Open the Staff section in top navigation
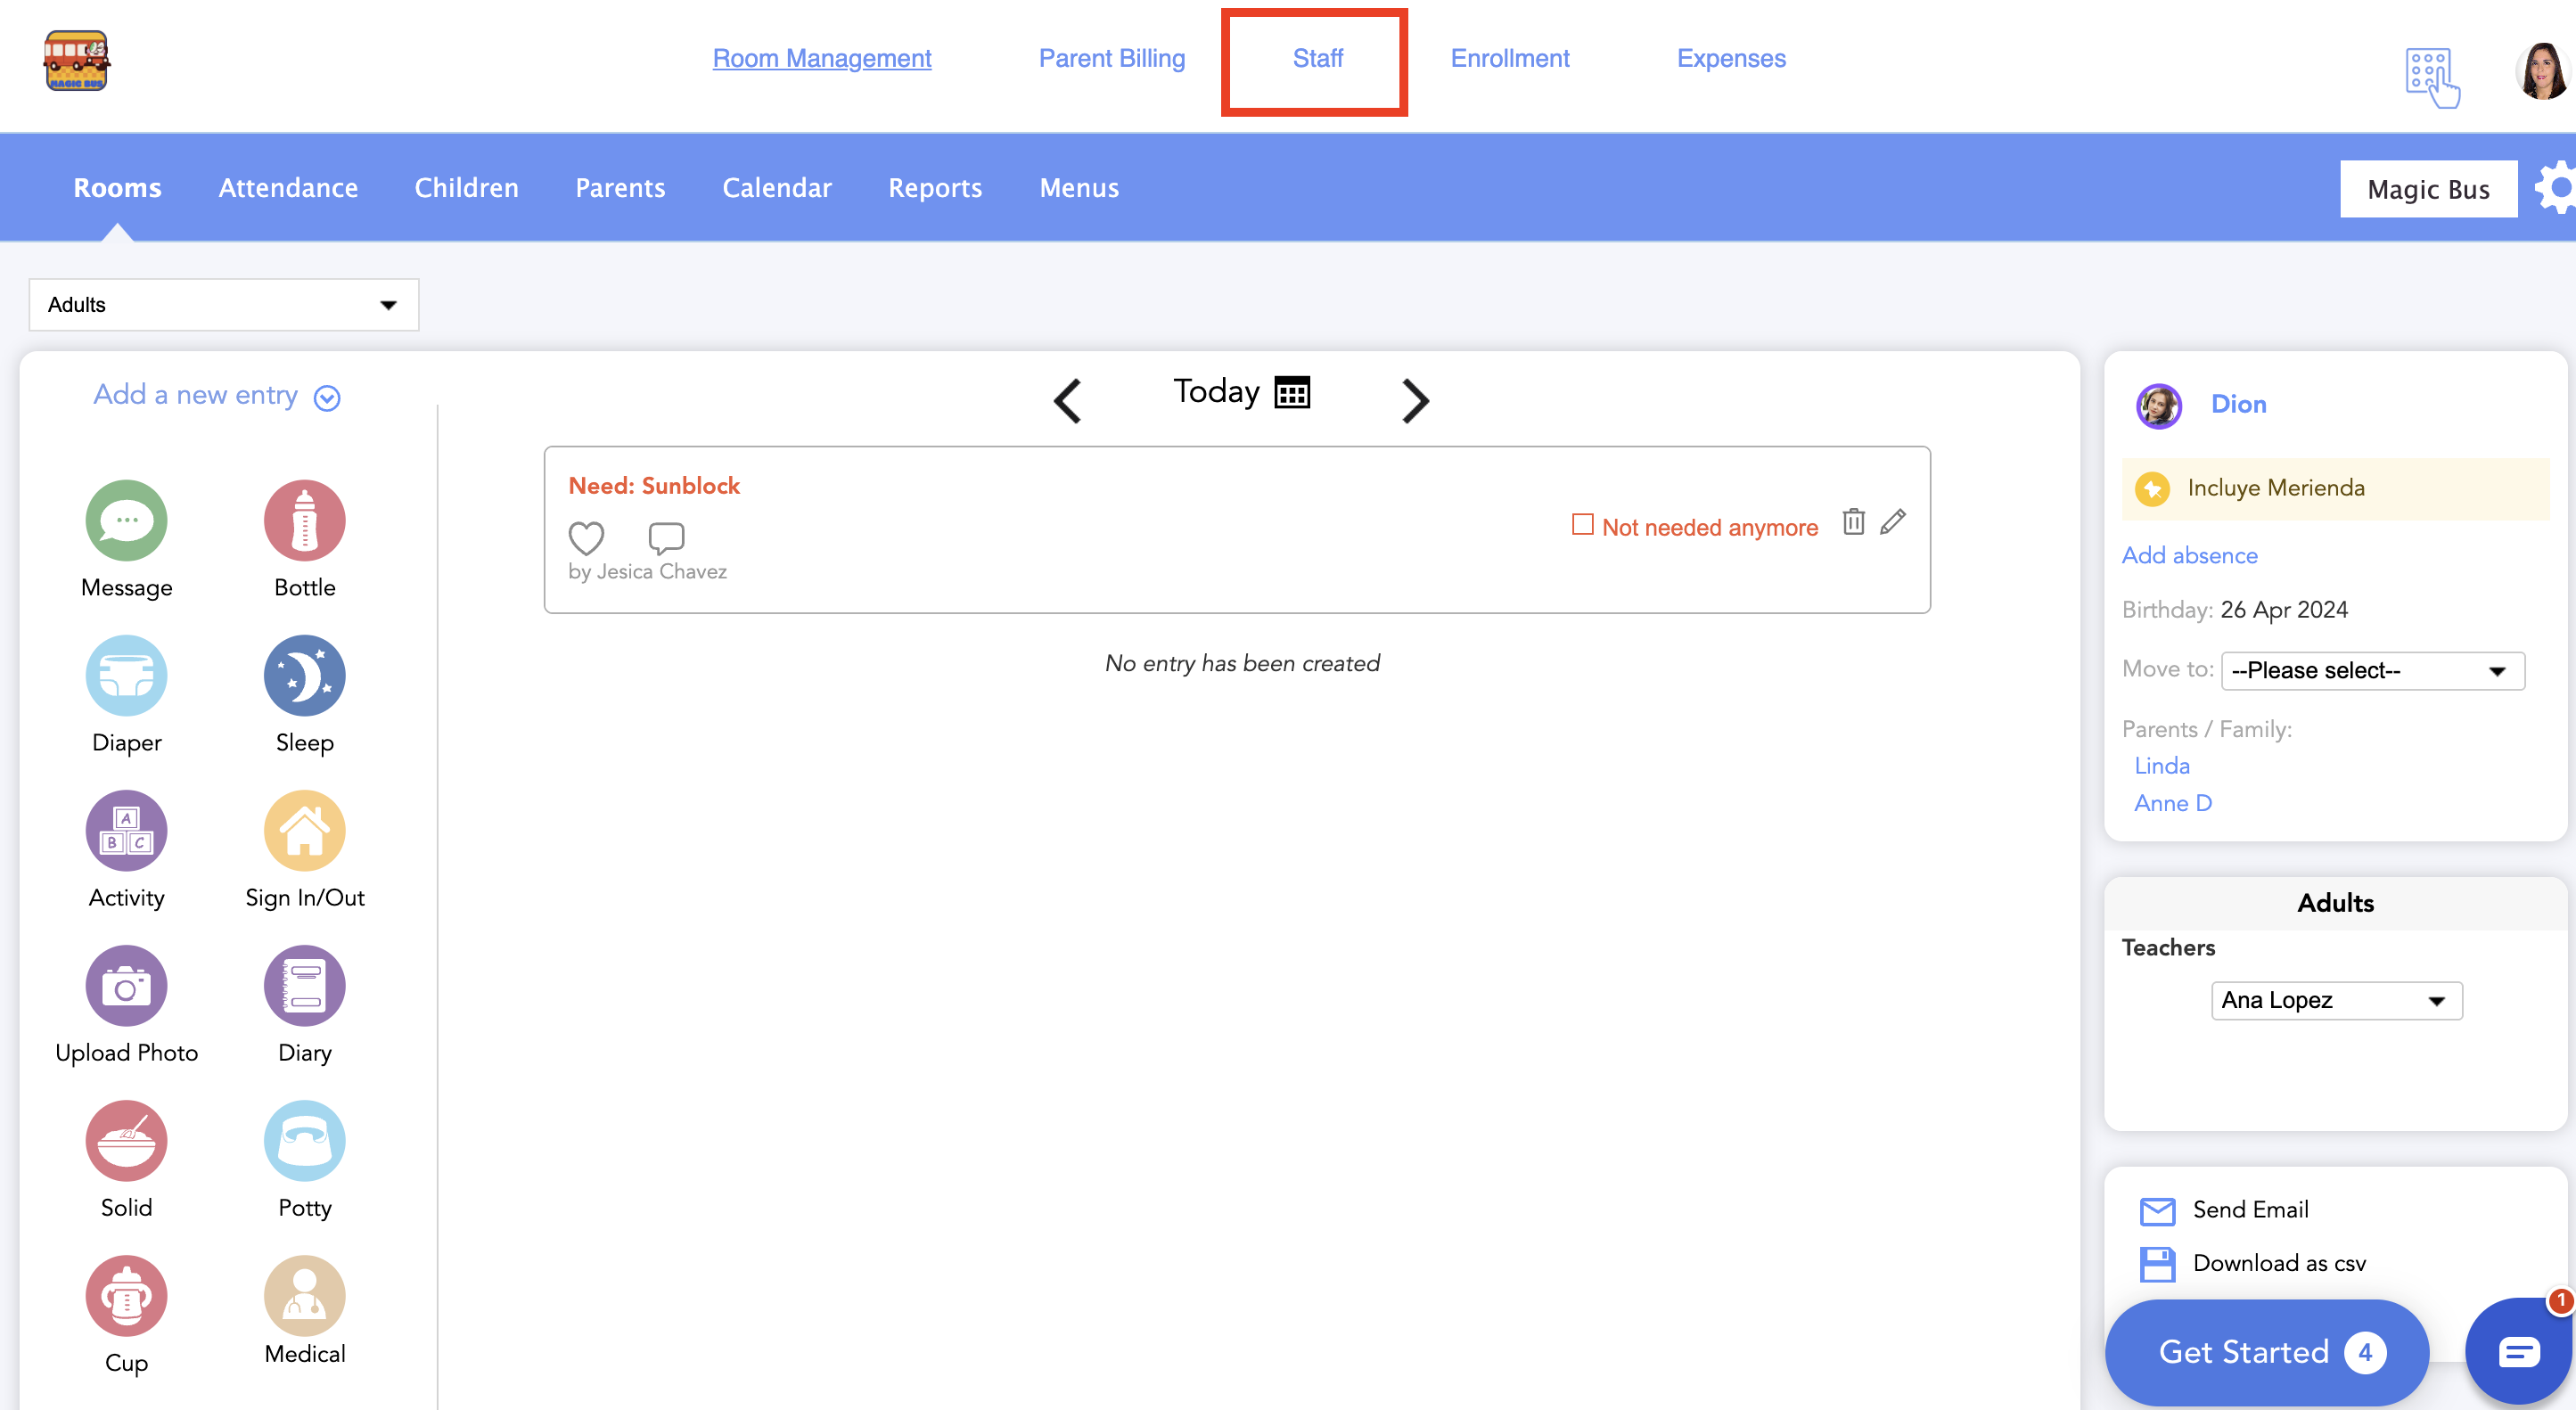The height and width of the screenshot is (1410, 2576). (x=1317, y=58)
